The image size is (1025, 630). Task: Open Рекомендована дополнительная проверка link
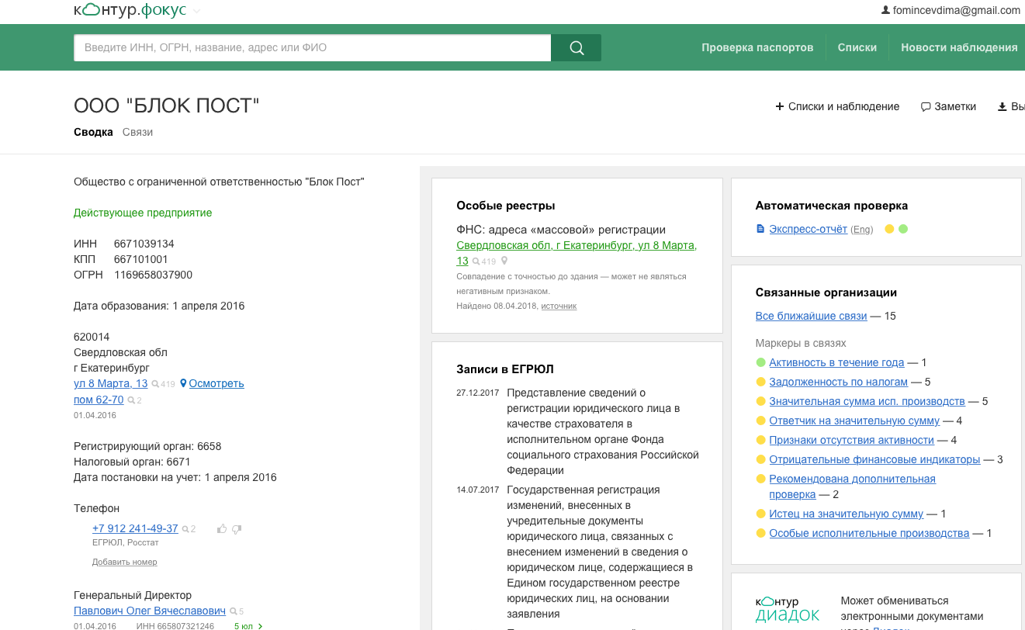pos(852,486)
